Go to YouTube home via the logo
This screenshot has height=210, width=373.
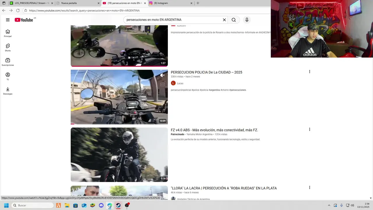click(x=24, y=20)
